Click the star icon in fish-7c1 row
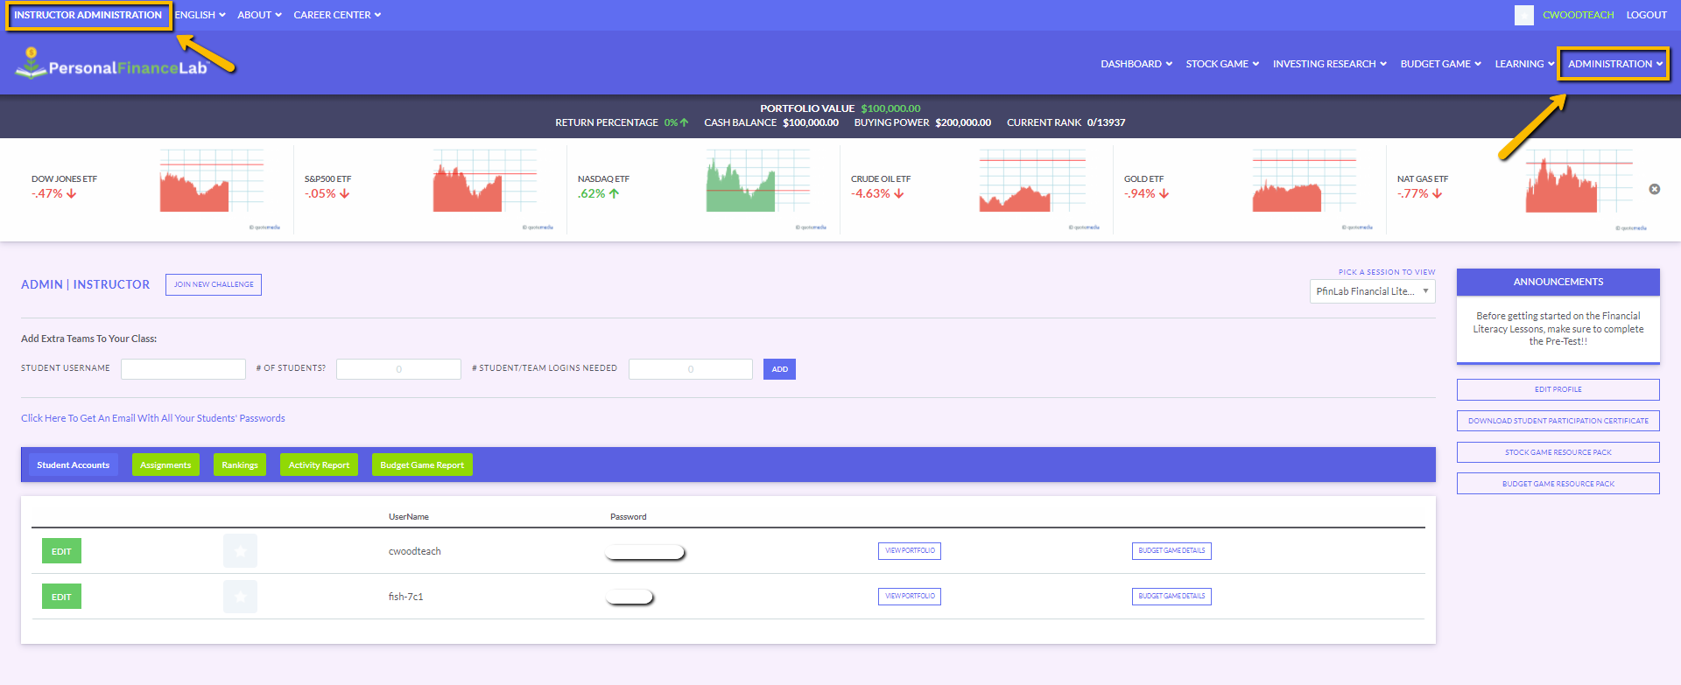The width and height of the screenshot is (1681, 685). pyautogui.click(x=240, y=597)
